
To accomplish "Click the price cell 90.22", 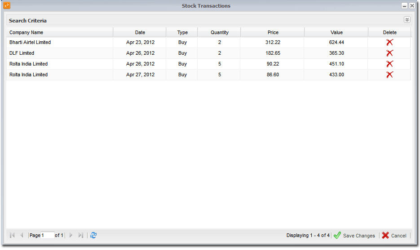I will point(273,64).
